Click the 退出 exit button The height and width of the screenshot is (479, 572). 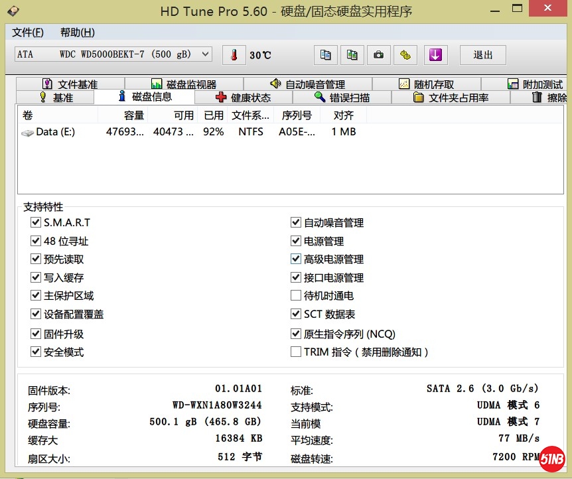click(x=482, y=55)
